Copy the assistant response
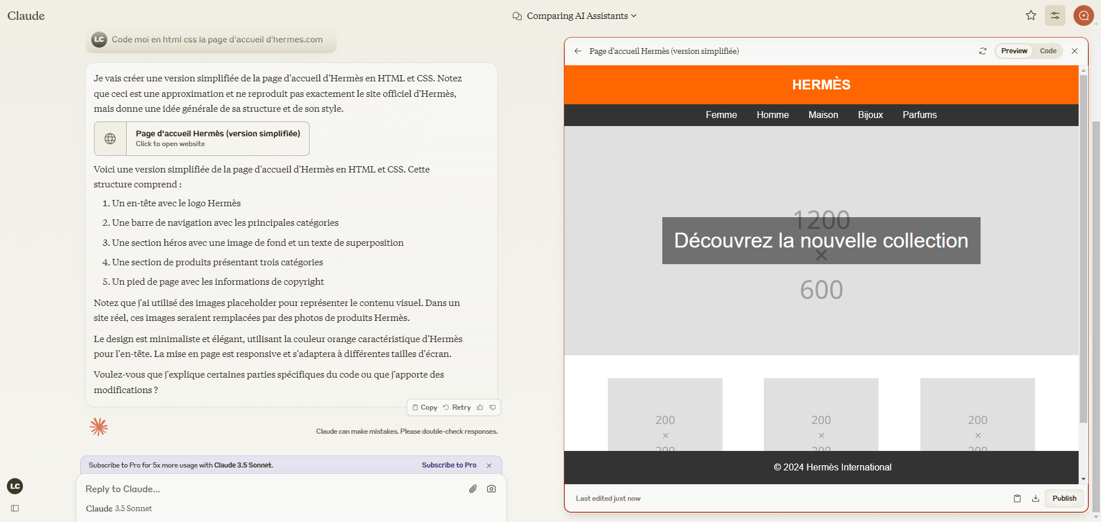Screen dimensions: 1101x522 click(425, 407)
